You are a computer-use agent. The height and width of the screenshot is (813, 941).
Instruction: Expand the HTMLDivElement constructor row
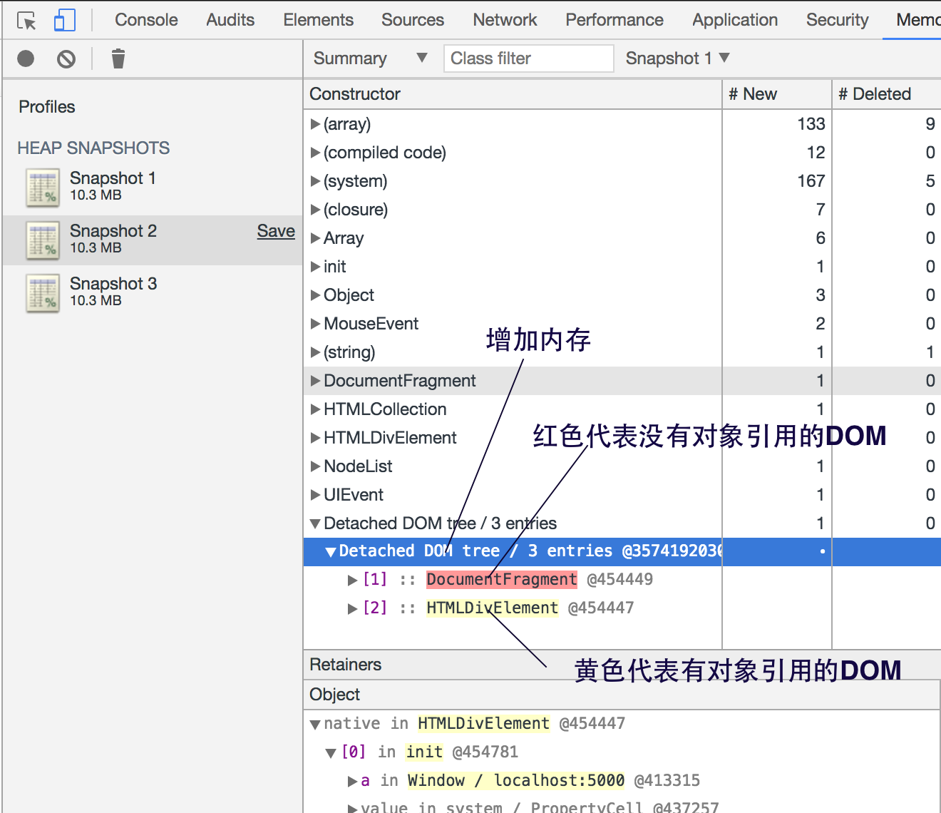(315, 438)
